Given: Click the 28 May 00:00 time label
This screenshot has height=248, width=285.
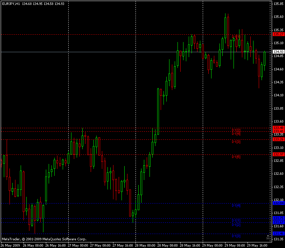Looking at the screenshot, I should [x=145, y=246].
